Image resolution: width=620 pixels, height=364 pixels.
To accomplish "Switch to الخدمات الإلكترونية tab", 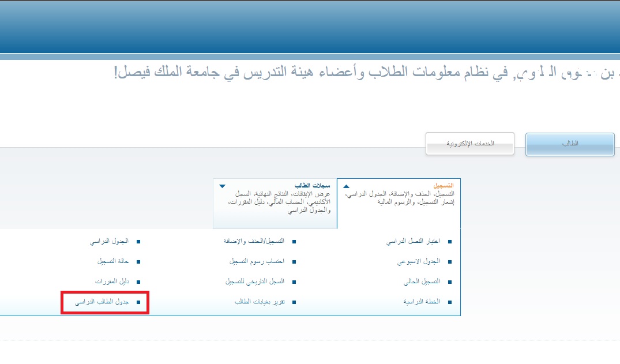I will click(469, 143).
